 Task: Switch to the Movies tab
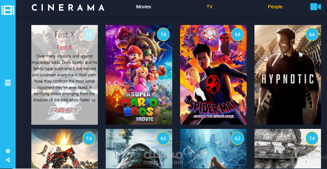click(144, 7)
